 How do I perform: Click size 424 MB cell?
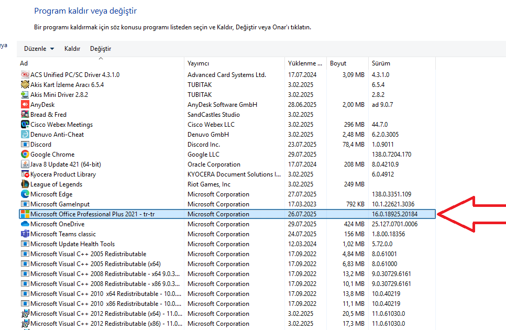click(x=354, y=224)
